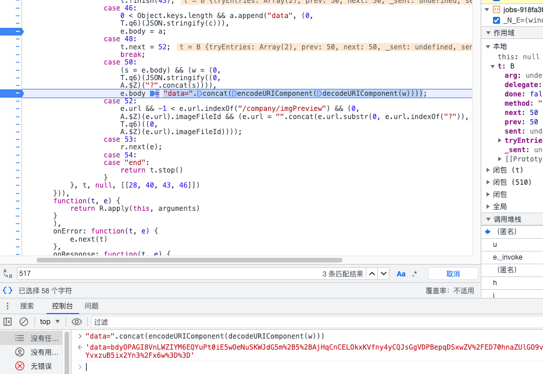Viewport: 543px width, 374px height.
Task: Expand the 闭包 (510) scope
Action: coord(488,182)
